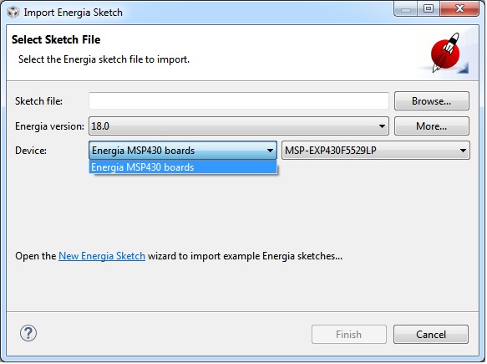
Task: Cancel the import dialog
Action: [430, 335]
